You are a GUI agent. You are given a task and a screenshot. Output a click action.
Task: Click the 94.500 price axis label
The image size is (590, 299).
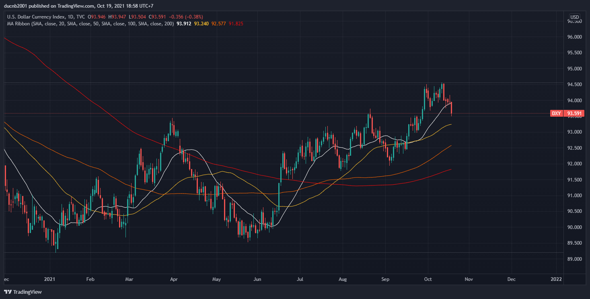pyautogui.click(x=575, y=85)
